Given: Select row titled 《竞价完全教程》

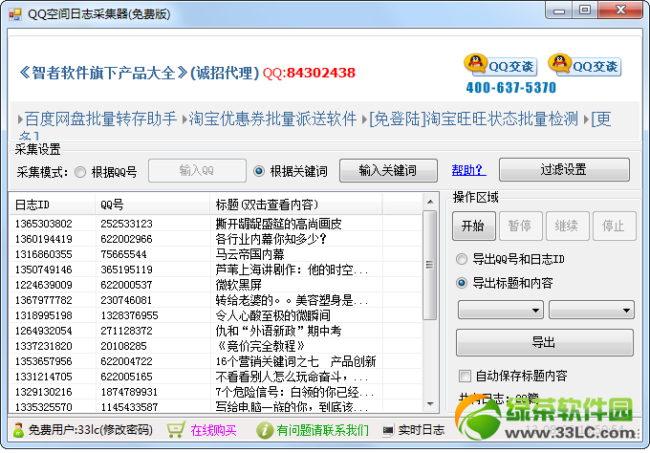Looking at the screenshot, I should [216, 346].
